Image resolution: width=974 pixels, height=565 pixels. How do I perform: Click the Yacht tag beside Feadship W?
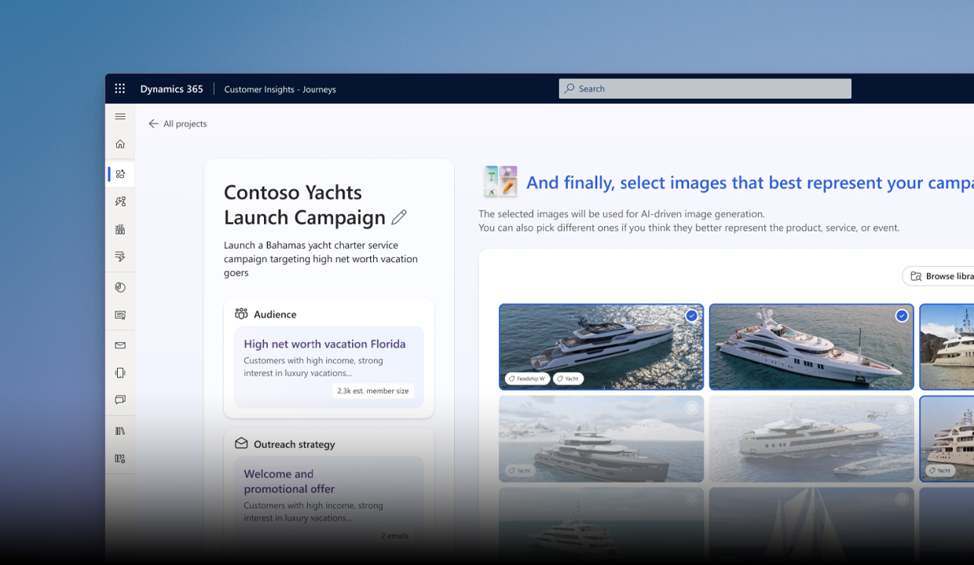pyautogui.click(x=568, y=378)
